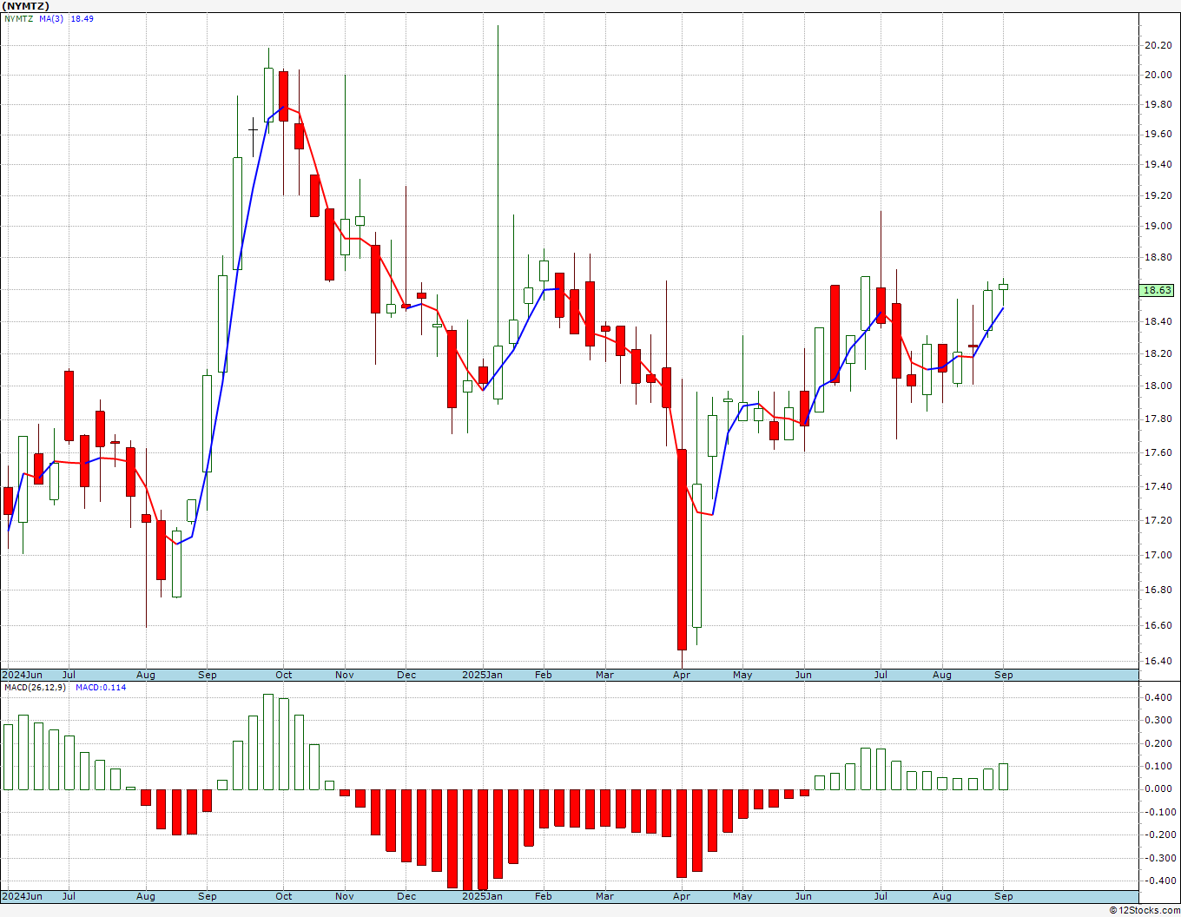Select the 19.80 price axis label
Image resolution: width=1181 pixels, height=917 pixels.
pos(1158,105)
